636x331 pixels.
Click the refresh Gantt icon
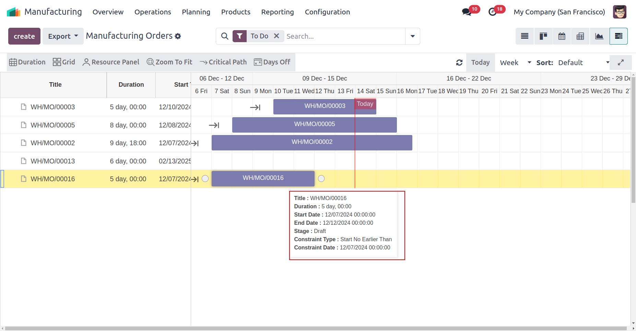[459, 63]
